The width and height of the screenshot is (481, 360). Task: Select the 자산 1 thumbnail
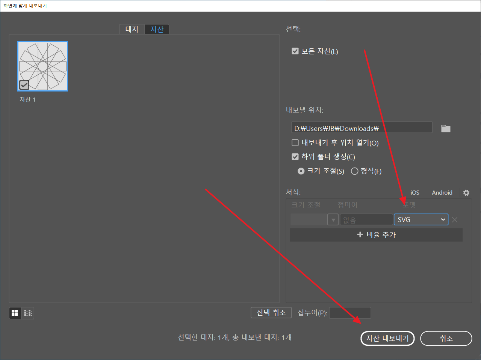click(x=43, y=66)
